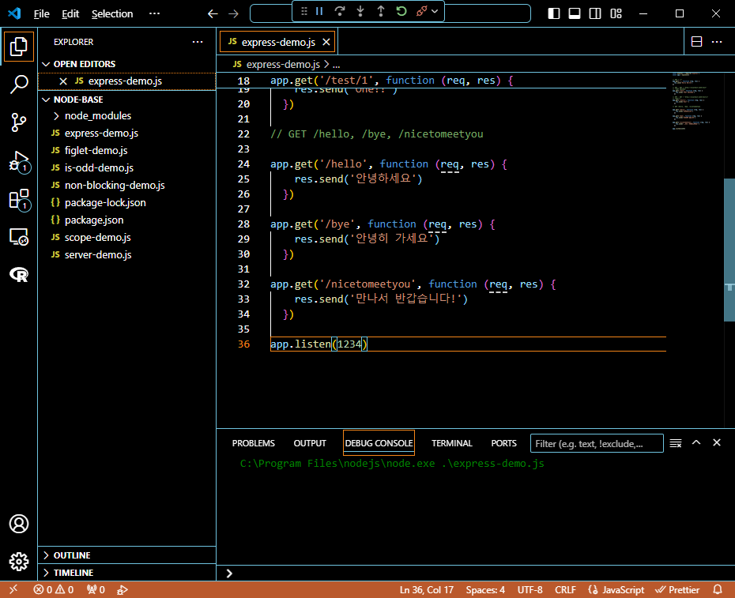Collapse the Open Editors section
Viewport: 735px width, 598px height.
[x=126, y=64]
